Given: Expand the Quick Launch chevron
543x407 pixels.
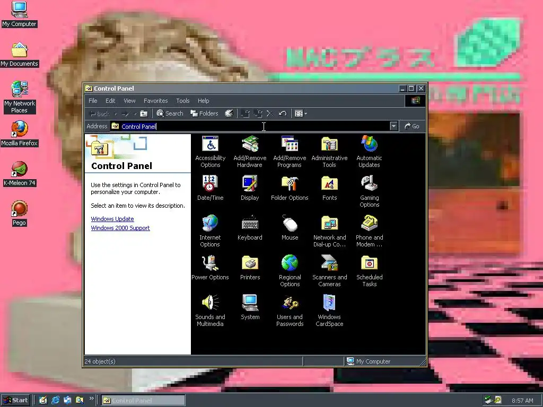Looking at the screenshot, I should (91, 399).
